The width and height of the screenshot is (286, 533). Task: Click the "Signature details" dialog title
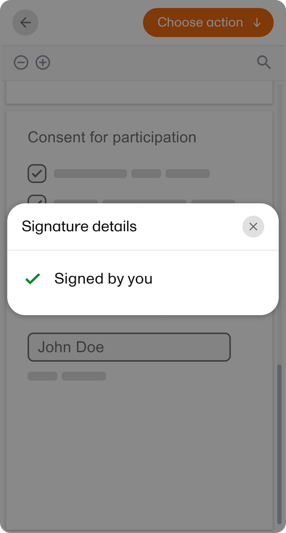point(79,227)
